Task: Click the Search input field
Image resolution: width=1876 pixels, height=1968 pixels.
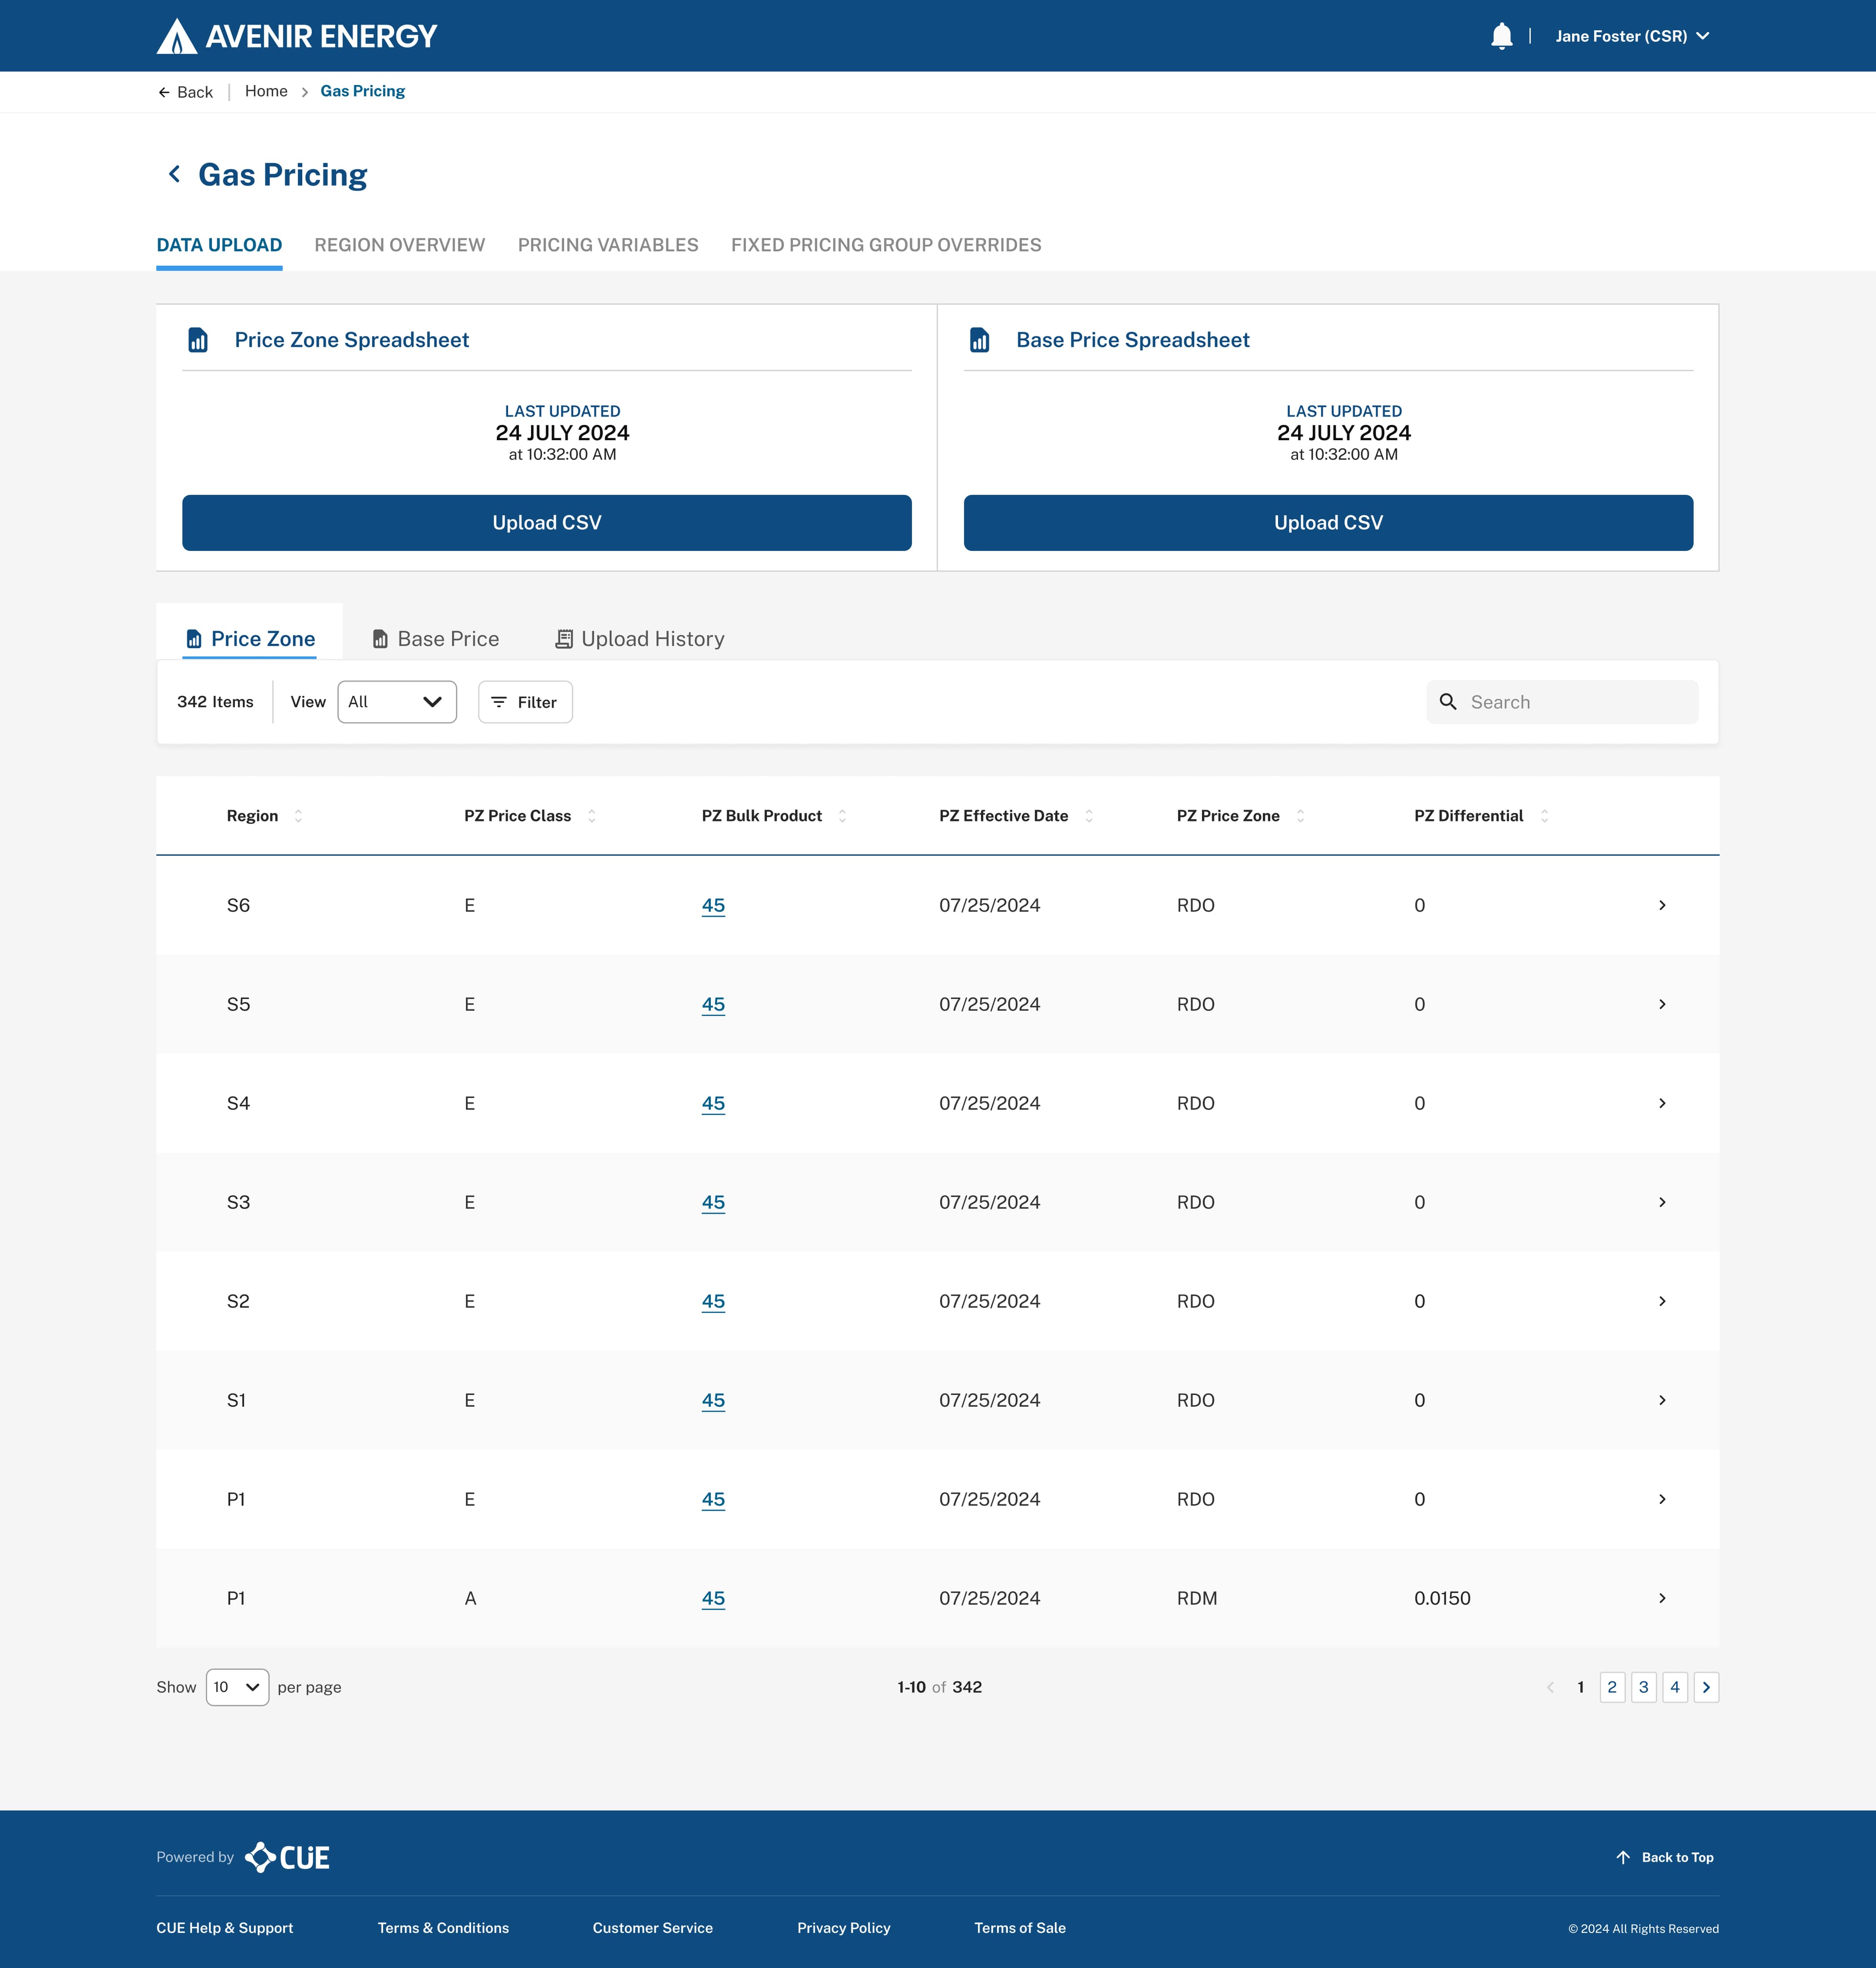Action: tap(1562, 702)
